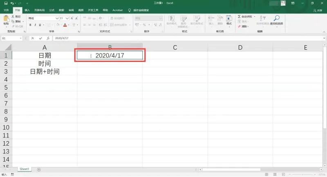The height and width of the screenshot is (177, 327).
Task: Click the macro record icon in status bar
Action: click(x=13, y=175)
